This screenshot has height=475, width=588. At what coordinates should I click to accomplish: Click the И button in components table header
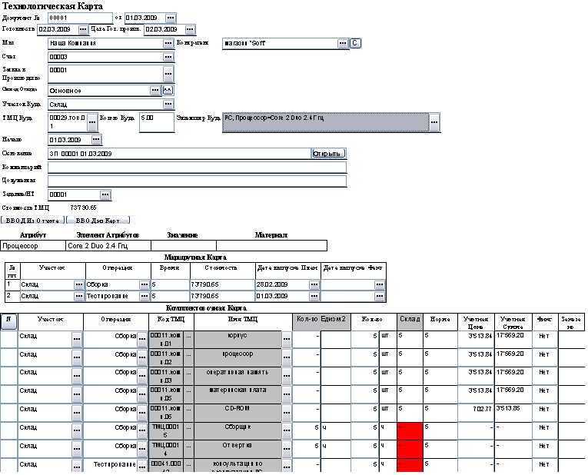click(x=8, y=322)
